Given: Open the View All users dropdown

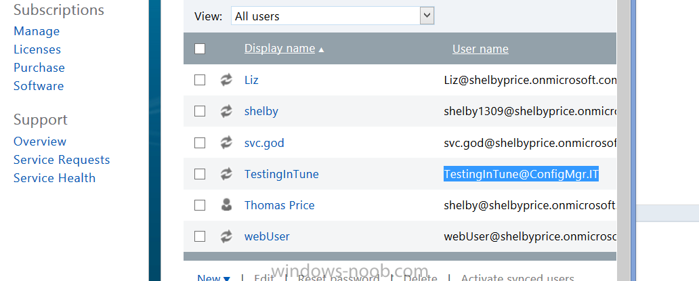Looking at the screenshot, I should click(x=333, y=16).
